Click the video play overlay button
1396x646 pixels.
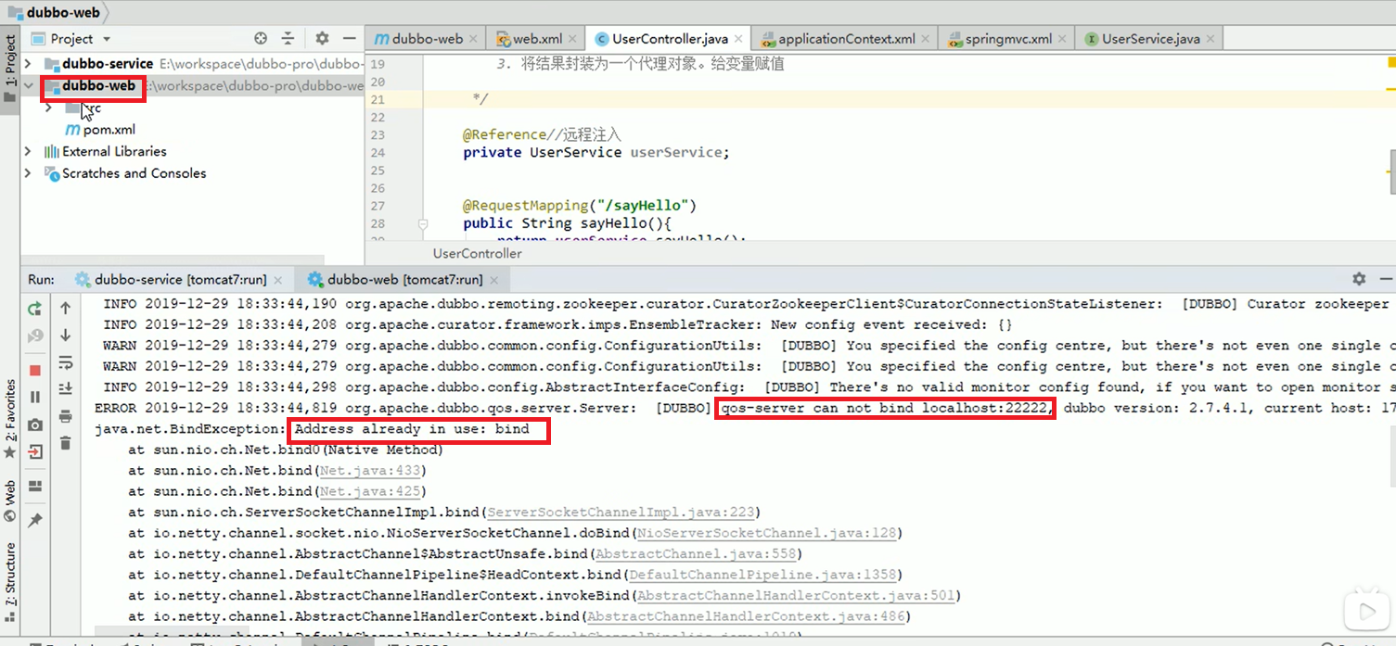pos(1366,612)
